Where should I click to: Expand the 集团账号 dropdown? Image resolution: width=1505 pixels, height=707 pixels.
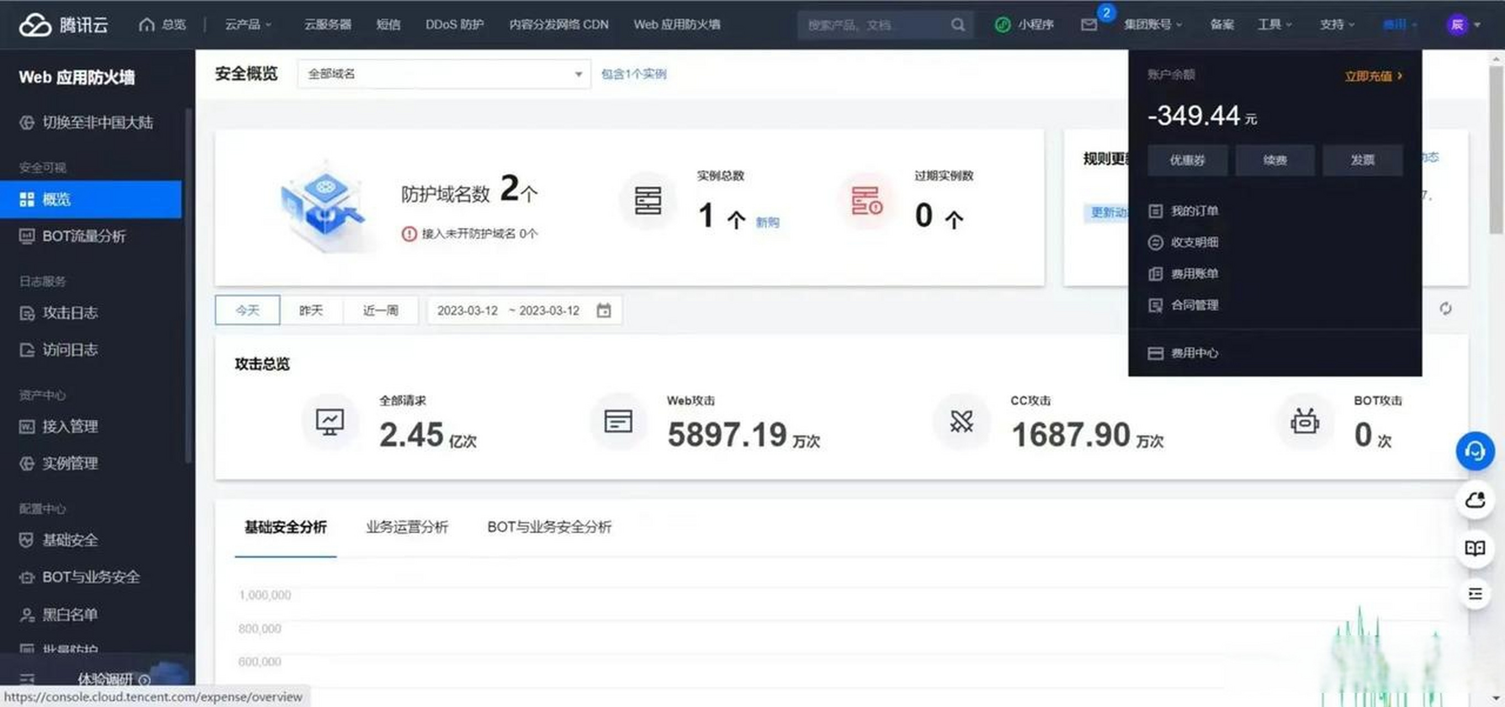tap(1153, 24)
